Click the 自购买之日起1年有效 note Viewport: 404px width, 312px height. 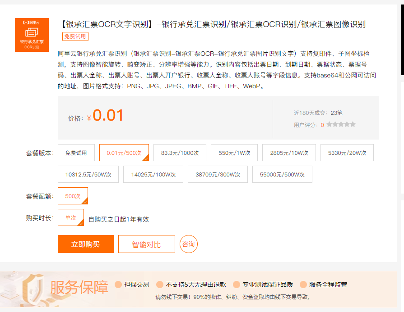coord(119,219)
